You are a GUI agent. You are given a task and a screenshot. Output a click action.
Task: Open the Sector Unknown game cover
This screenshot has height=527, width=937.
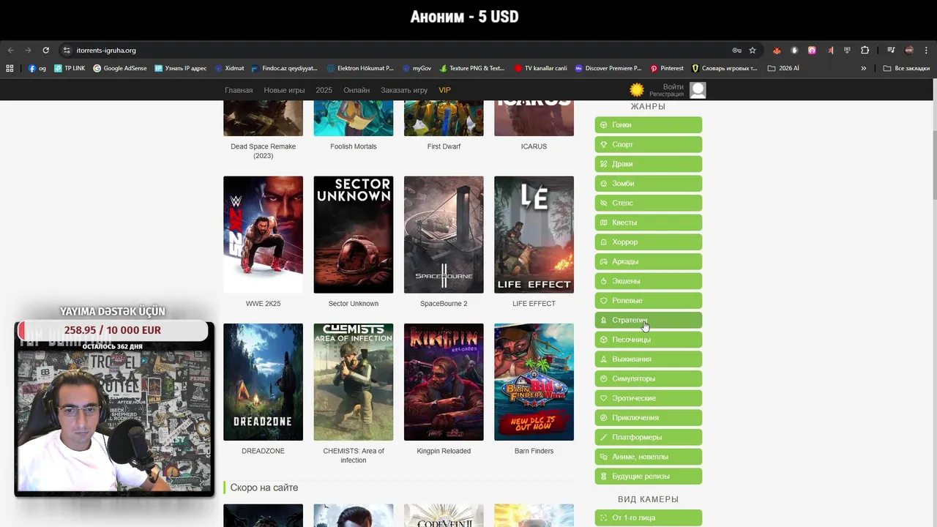(x=353, y=235)
